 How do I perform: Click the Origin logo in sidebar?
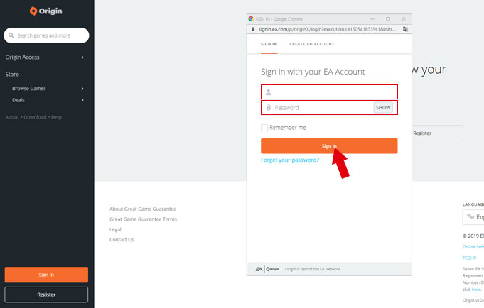[x=46, y=11]
